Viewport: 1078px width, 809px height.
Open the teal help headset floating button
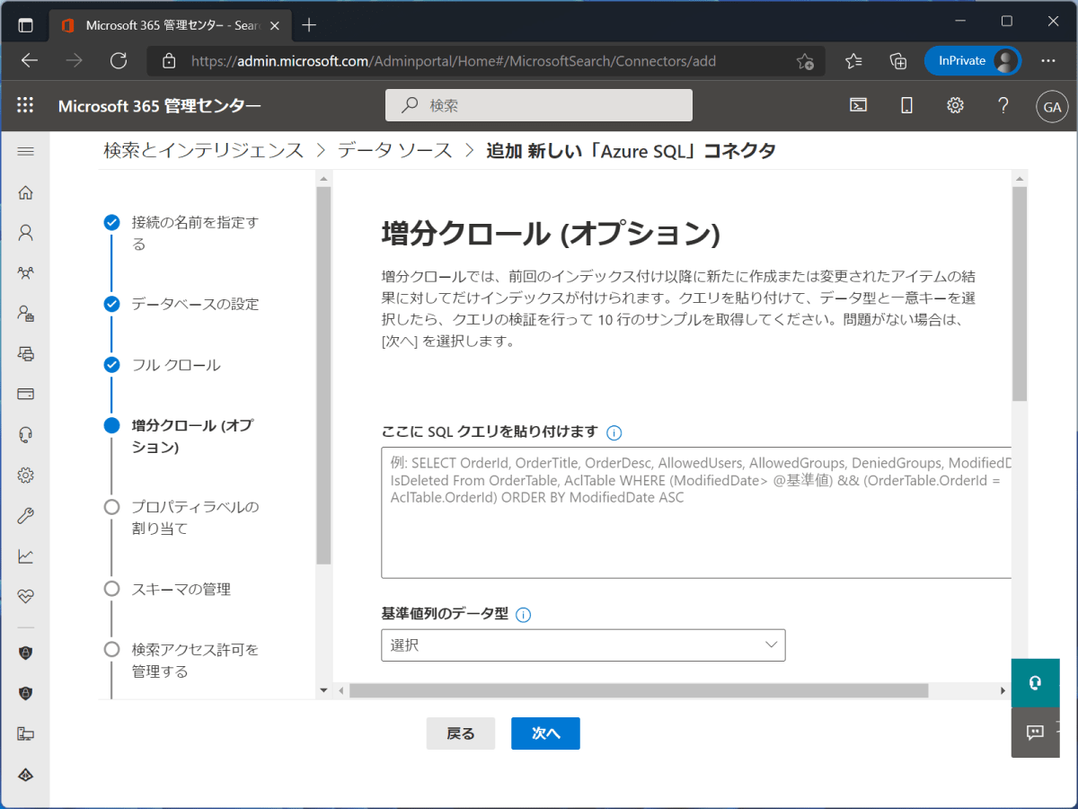(x=1035, y=682)
